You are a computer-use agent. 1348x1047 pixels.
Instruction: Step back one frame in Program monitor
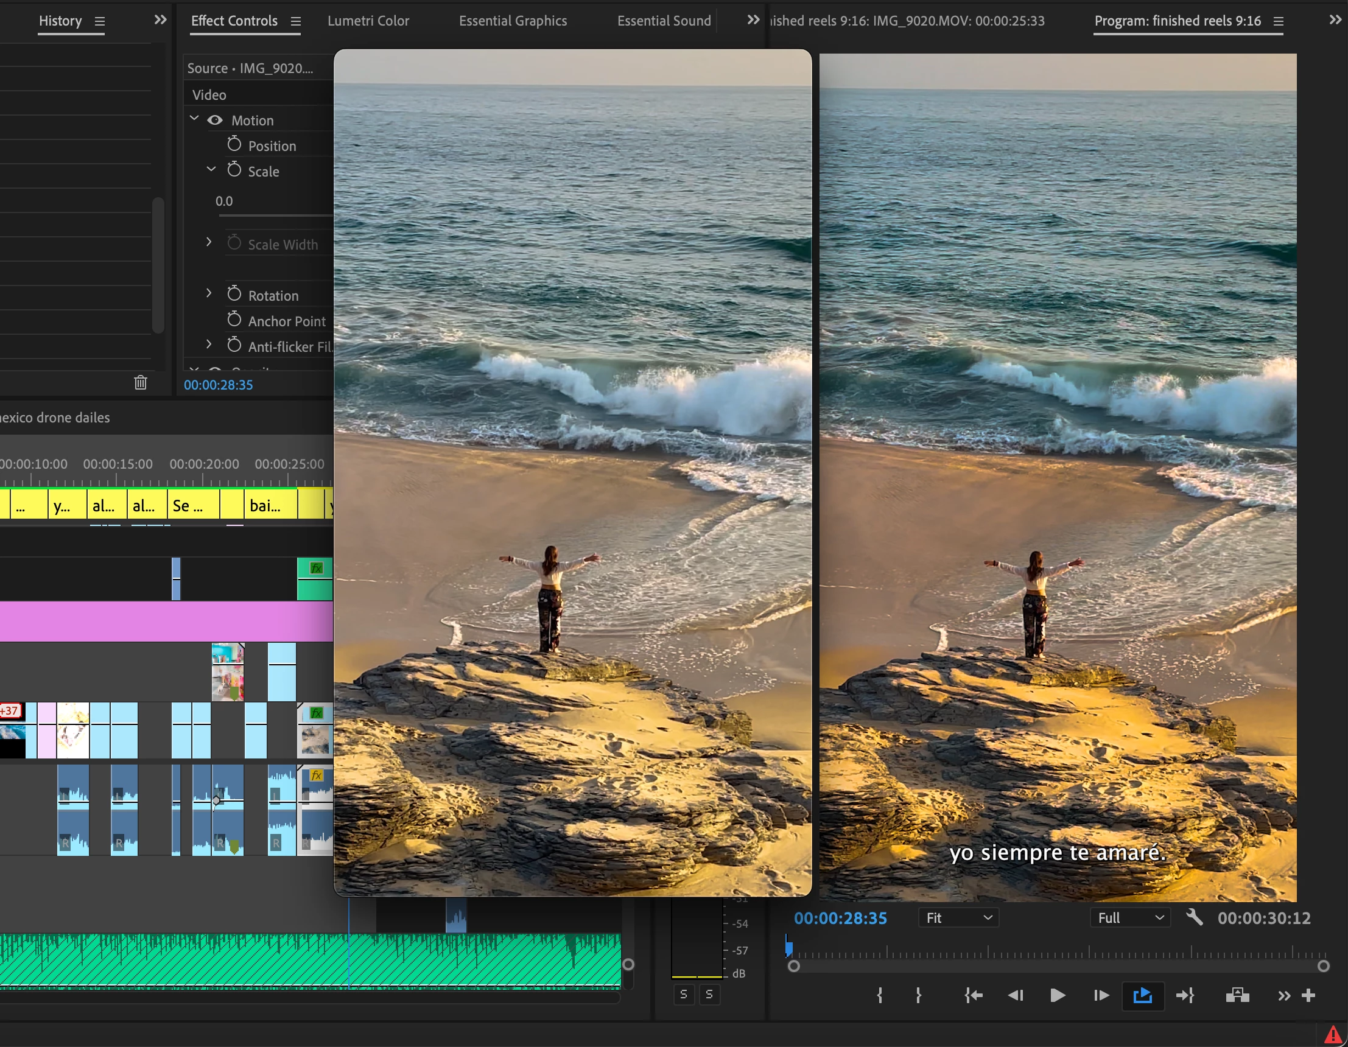click(1016, 995)
